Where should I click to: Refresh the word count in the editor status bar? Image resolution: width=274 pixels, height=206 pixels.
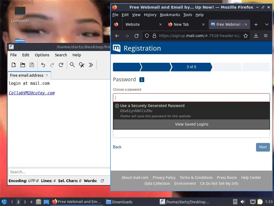[x=102, y=181]
